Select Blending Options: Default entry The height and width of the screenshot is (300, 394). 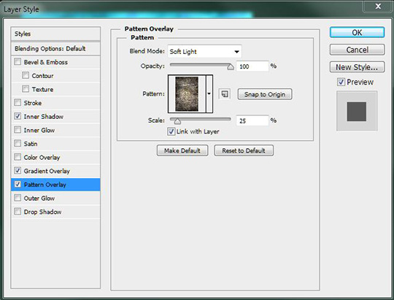(55, 48)
